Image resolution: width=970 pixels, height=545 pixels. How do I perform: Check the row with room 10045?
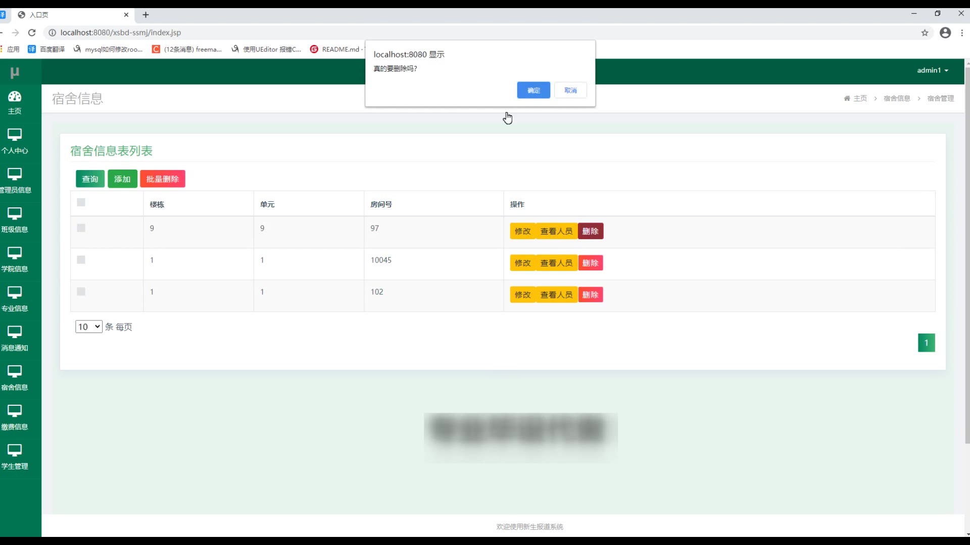[x=81, y=260]
